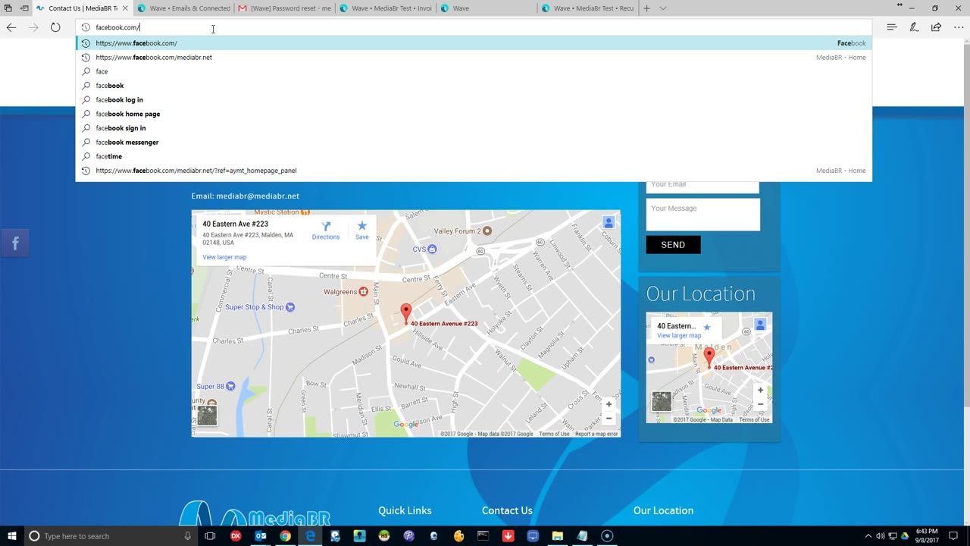The image size is (970, 546).
Task: Switch to the tab titled just Wave
Action: click(486, 8)
